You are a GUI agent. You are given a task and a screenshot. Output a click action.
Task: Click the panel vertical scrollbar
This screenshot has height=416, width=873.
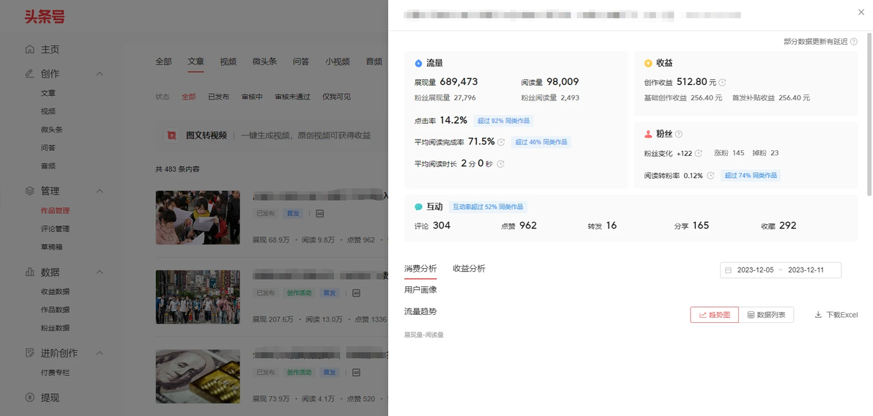(x=869, y=114)
